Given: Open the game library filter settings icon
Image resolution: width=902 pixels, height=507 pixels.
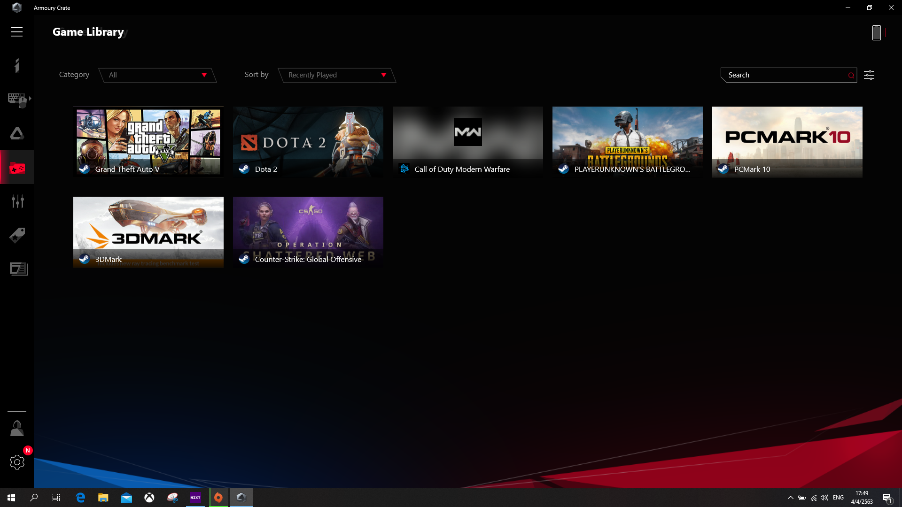Looking at the screenshot, I should 869,75.
